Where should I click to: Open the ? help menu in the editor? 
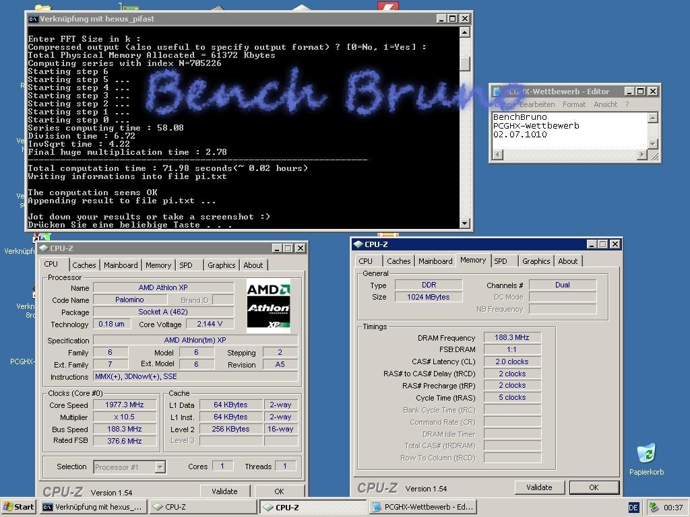(627, 104)
